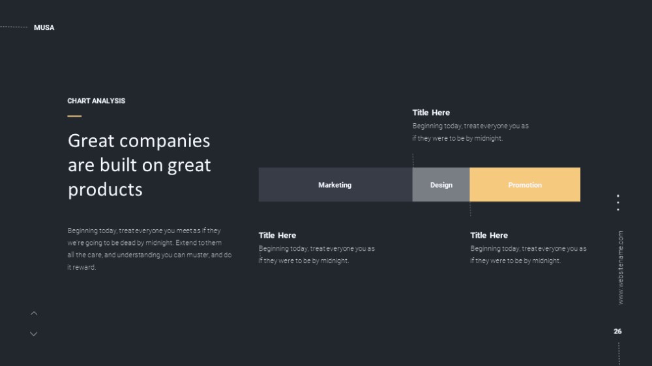Screen dimensions: 652x366
Task: Select the paragraph starting 'Beginning today, treat everyone you meet'
Action: point(149,249)
